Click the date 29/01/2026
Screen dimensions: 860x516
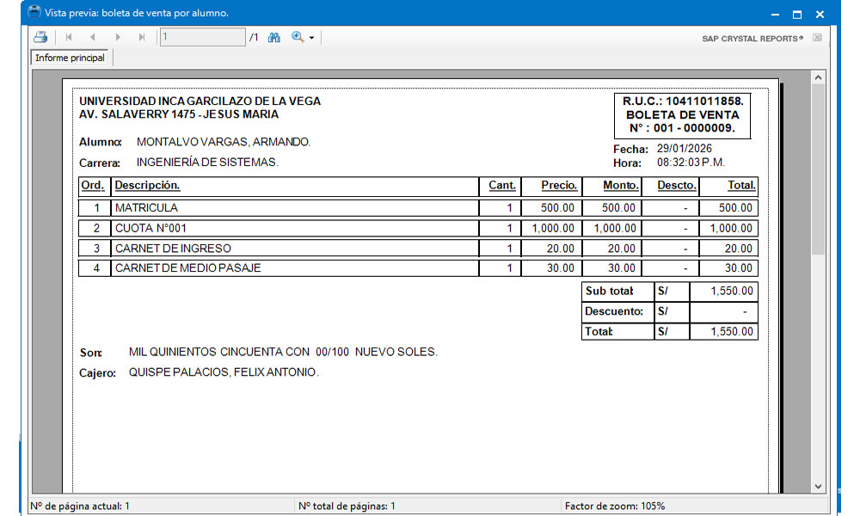pos(685,149)
